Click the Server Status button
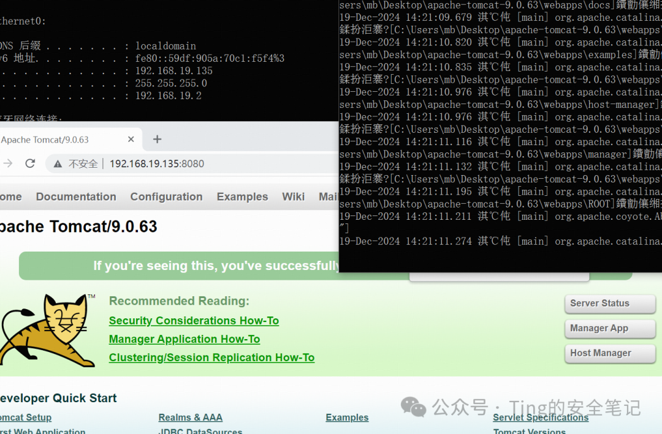This screenshot has width=662, height=434. [610, 304]
